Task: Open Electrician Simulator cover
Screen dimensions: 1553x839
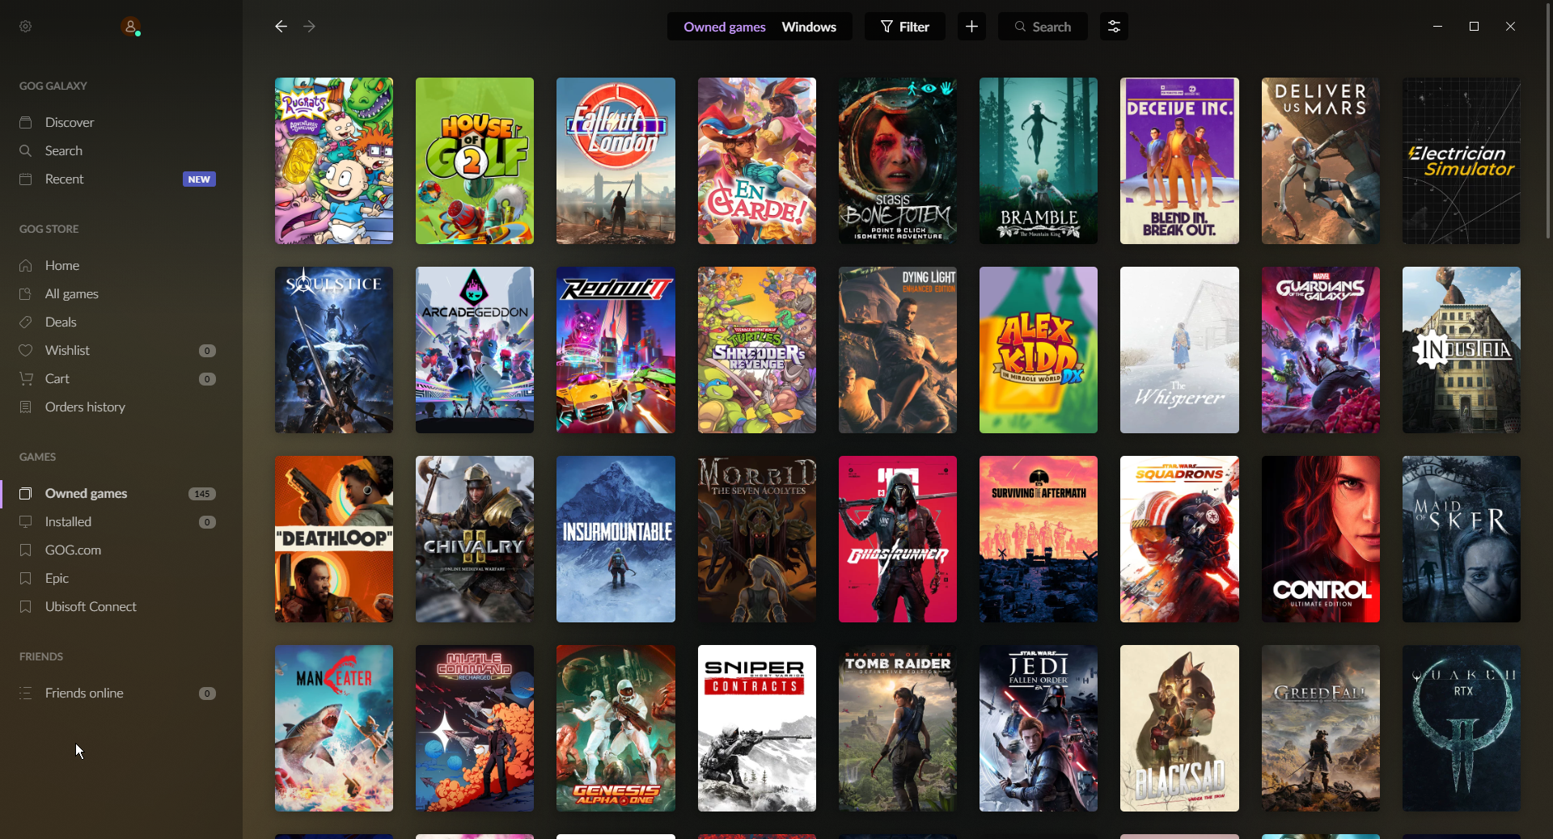Action: 1462,161
